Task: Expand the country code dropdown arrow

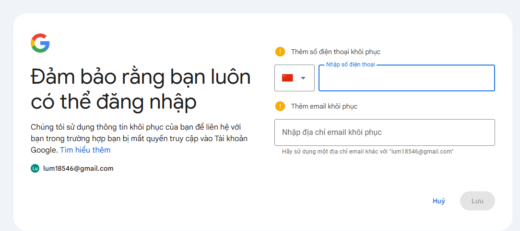Action: (x=303, y=78)
